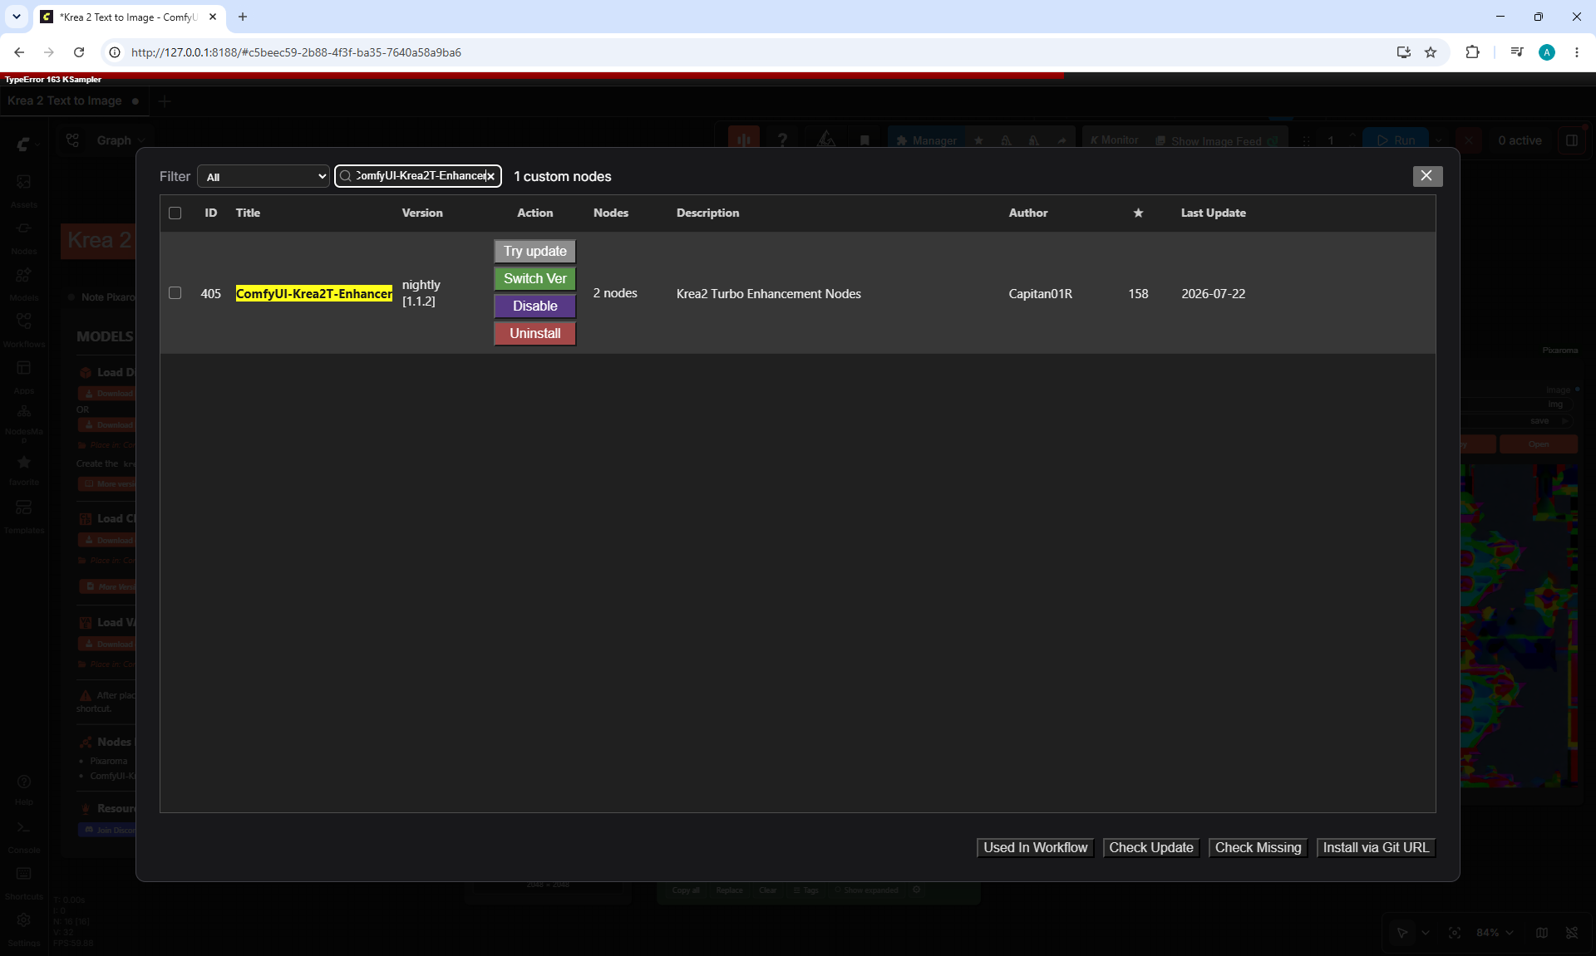Disable the ComfyUI-Krea2T-Enhancer node pack
The width and height of the screenshot is (1596, 956).
click(535, 306)
